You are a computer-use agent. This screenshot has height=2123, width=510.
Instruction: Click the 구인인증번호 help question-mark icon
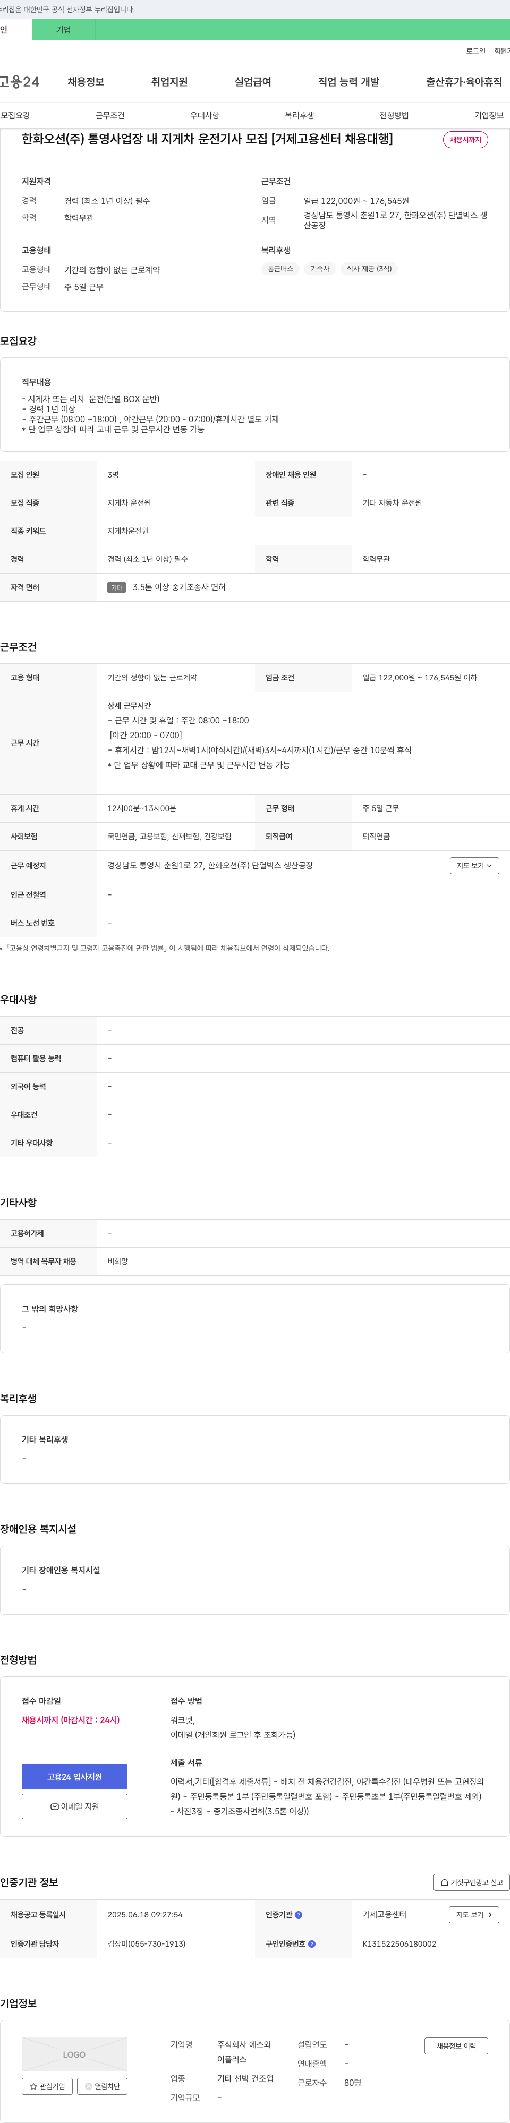pos(311,1943)
